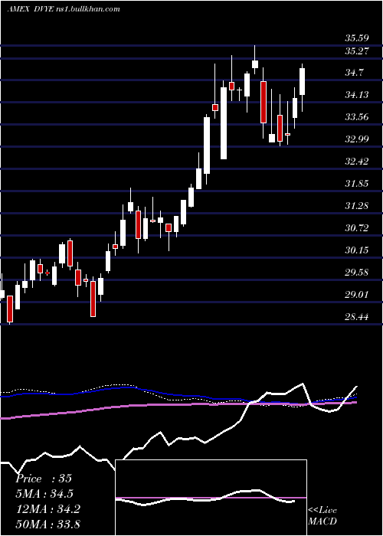Click the 29.01 price axis label
The image size is (383, 536).
click(x=357, y=295)
